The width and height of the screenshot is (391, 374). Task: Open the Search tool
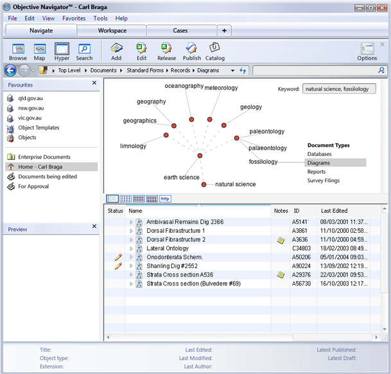(x=84, y=51)
